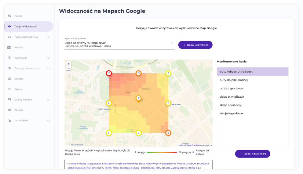Click the Pulpit dashboard icon
This screenshot has width=303, height=174.
pyautogui.click(x=9, y=16)
